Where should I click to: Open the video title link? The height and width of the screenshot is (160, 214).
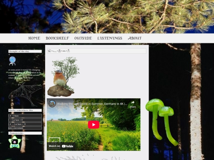click(x=92, y=104)
